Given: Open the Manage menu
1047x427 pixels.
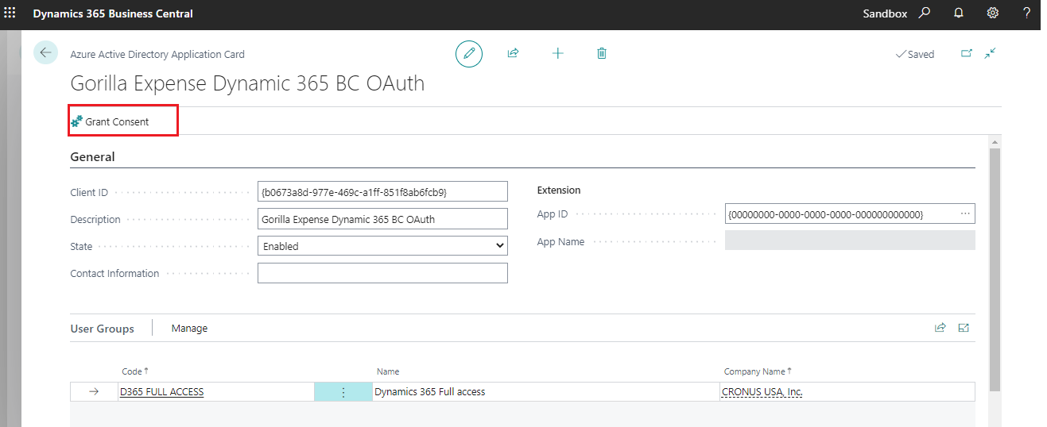Looking at the screenshot, I should tap(189, 328).
